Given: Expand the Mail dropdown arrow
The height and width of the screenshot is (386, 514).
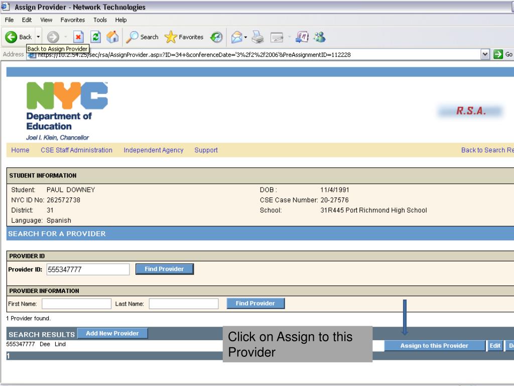Looking at the screenshot, I should point(245,37).
